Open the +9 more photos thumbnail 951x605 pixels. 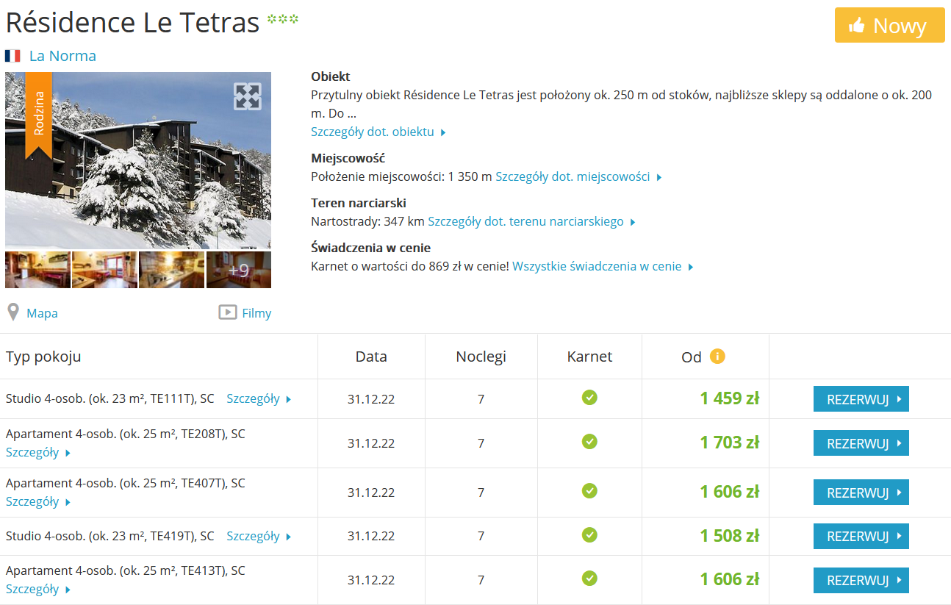pos(239,270)
